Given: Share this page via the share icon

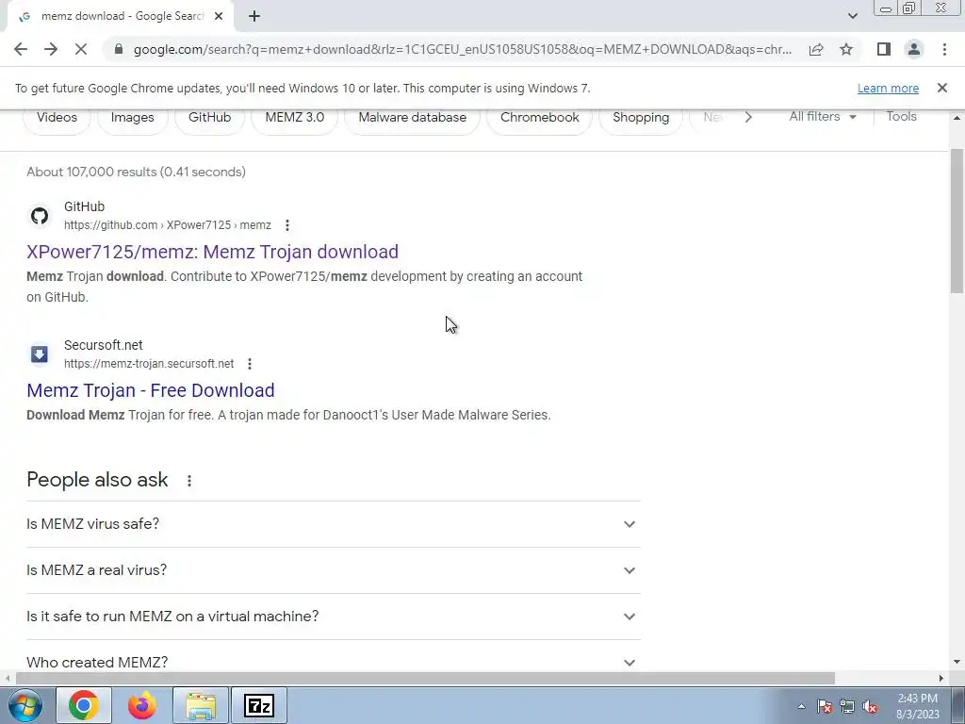Looking at the screenshot, I should [x=816, y=49].
